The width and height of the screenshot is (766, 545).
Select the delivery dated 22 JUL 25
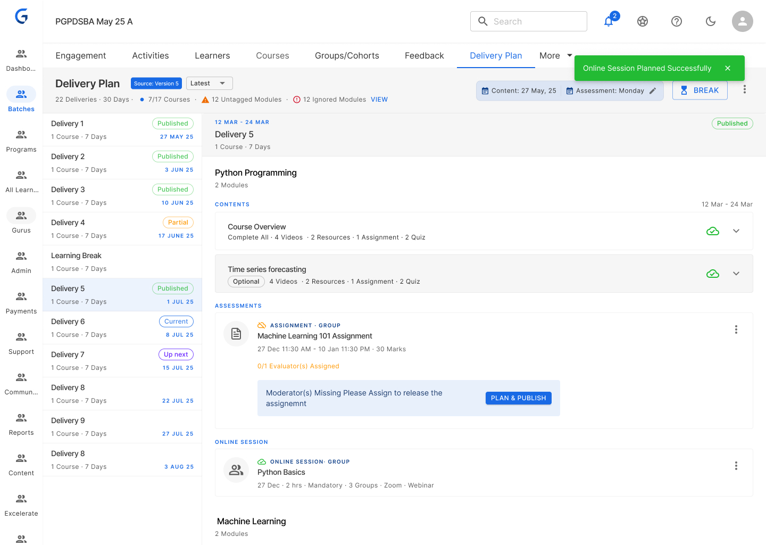pyautogui.click(x=122, y=394)
